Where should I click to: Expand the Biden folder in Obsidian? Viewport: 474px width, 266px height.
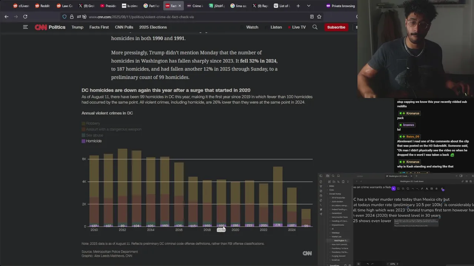331,186
